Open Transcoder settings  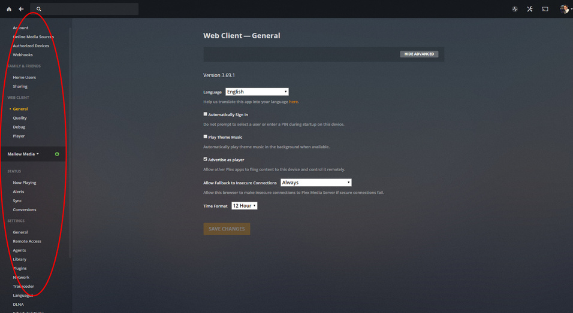point(23,287)
